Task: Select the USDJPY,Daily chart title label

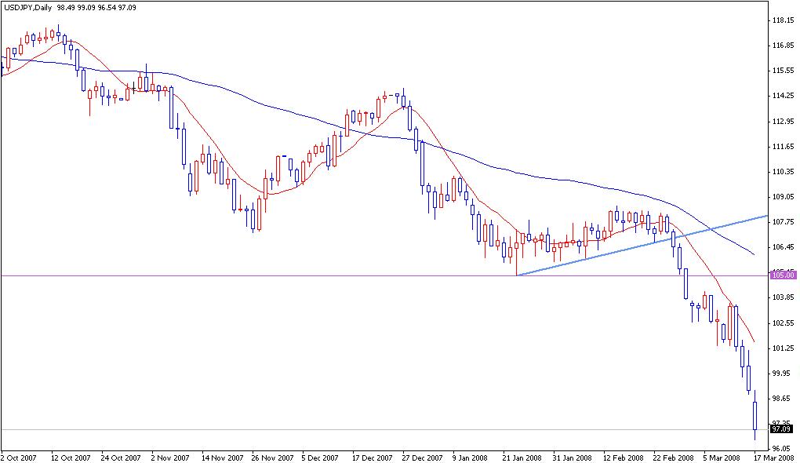Action: [x=27, y=8]
